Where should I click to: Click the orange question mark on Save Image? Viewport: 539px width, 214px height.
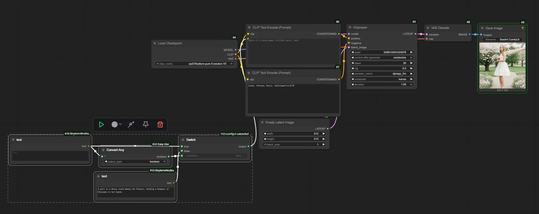[x=522, y=28]
